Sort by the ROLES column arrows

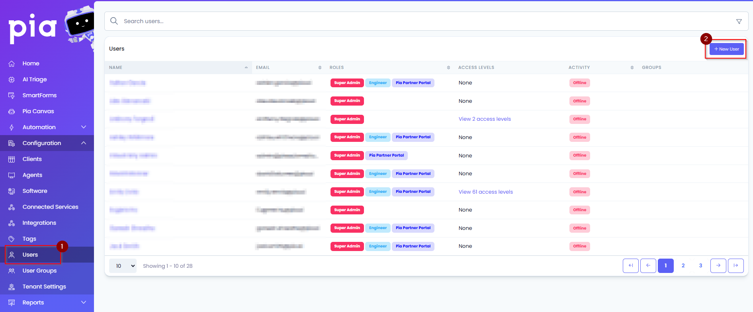[448, 68]
